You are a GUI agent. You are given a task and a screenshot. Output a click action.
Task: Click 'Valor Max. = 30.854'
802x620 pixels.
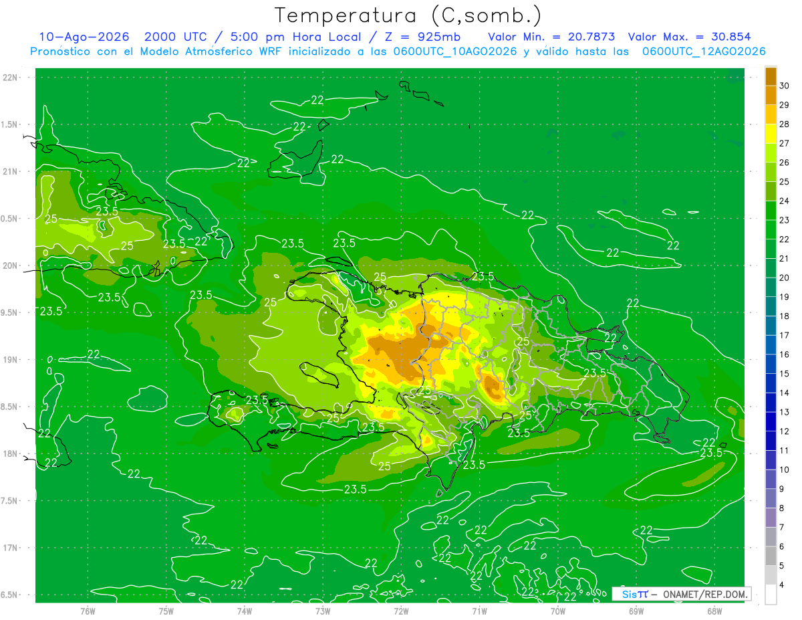[689, 37]
